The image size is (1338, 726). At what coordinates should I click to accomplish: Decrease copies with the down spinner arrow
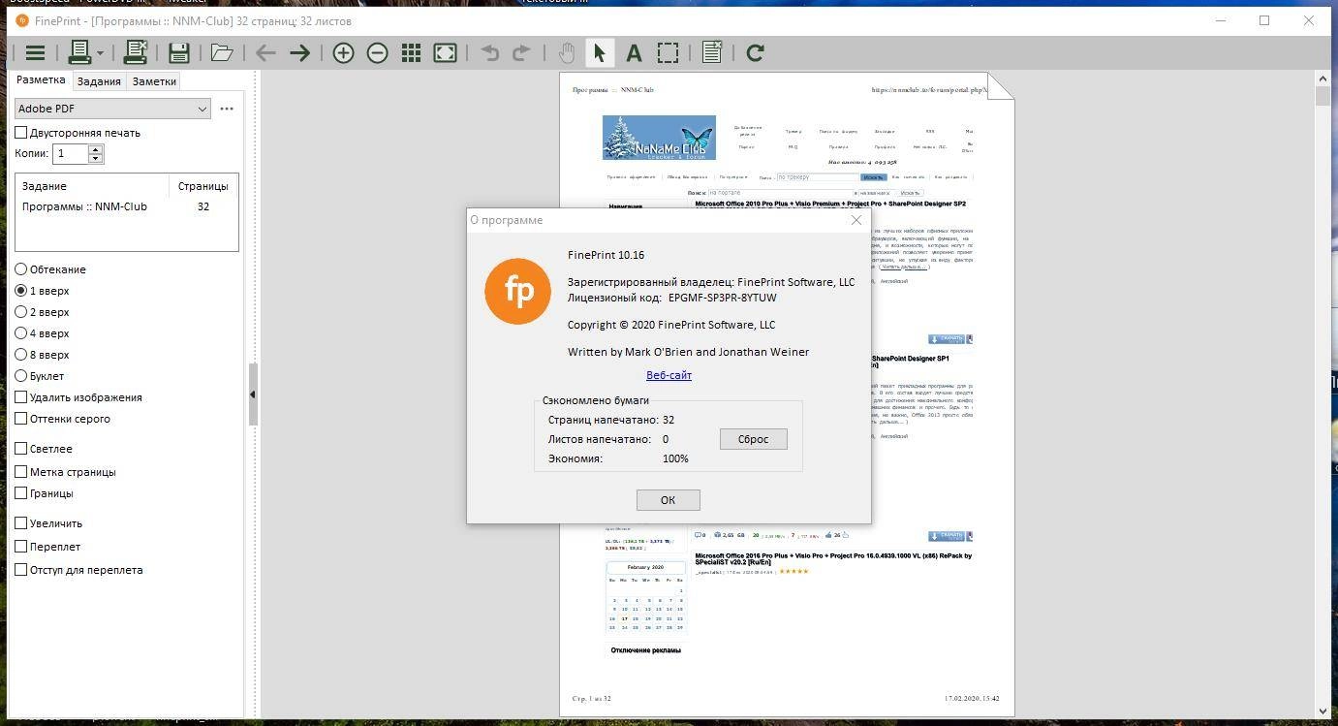click(95, 158)
